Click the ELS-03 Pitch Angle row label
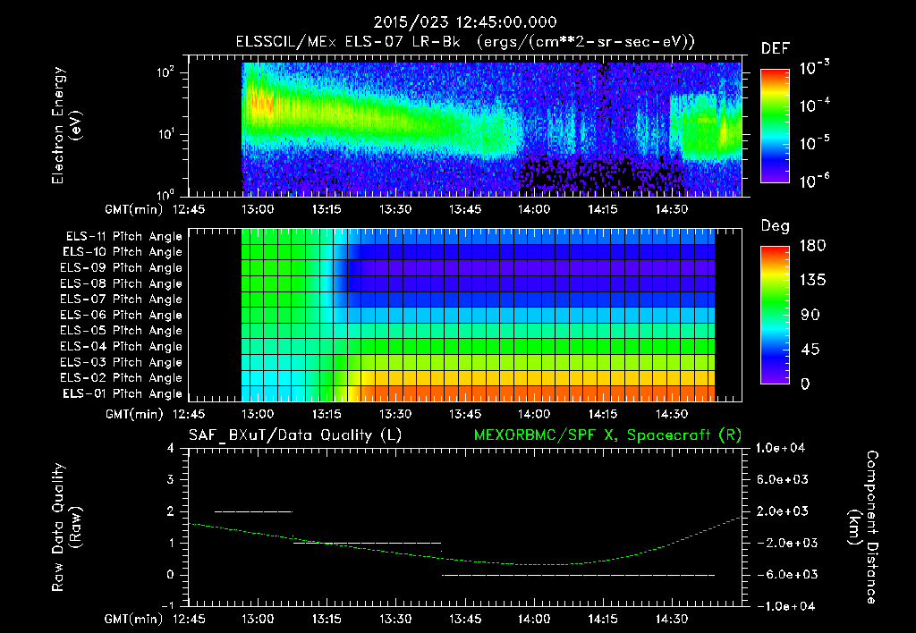This screenshot has height=633, width=916. (122, 363)
